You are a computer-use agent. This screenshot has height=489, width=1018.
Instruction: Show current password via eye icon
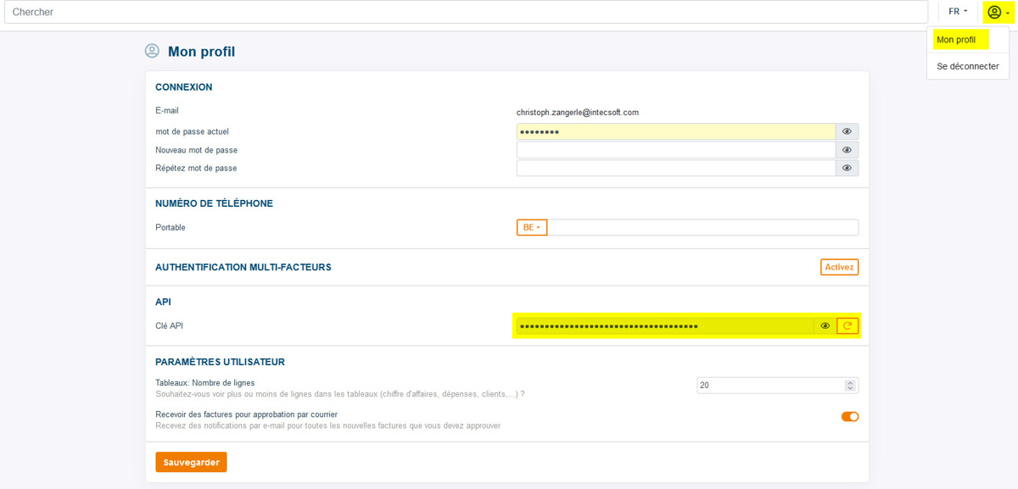[847, 131]
